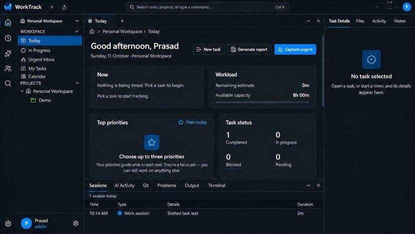Switch to Output tab
This screenshot has height=234, width=415.
[x=192, y=185]
